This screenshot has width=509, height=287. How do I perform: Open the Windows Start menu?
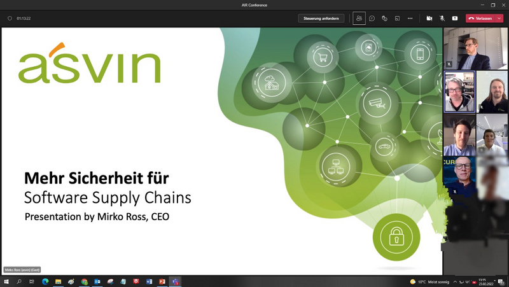point(6,281)
